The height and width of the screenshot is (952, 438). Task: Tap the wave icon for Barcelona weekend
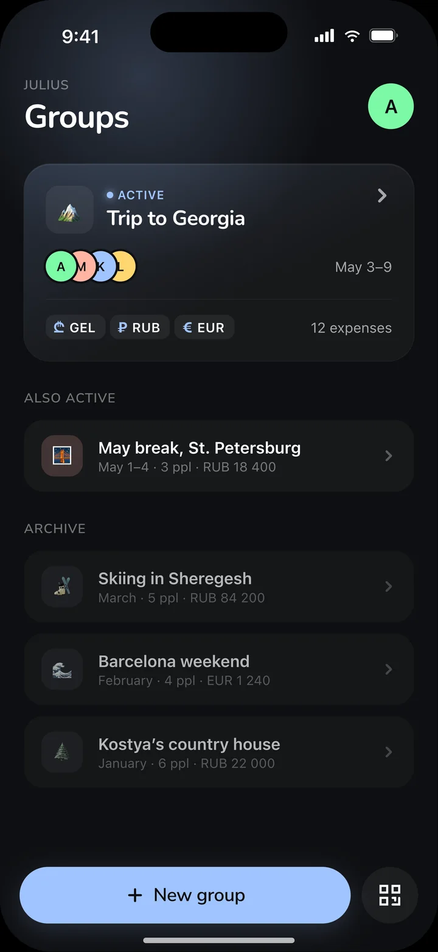coord(62,669)
